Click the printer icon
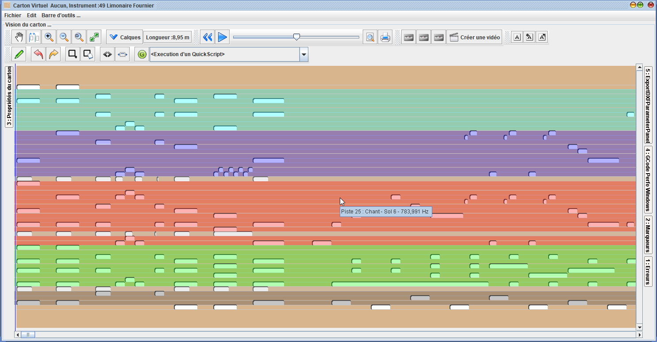657x342 pixels. (385, 38)
